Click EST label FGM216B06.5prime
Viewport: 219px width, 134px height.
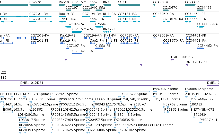pos(102,130)
